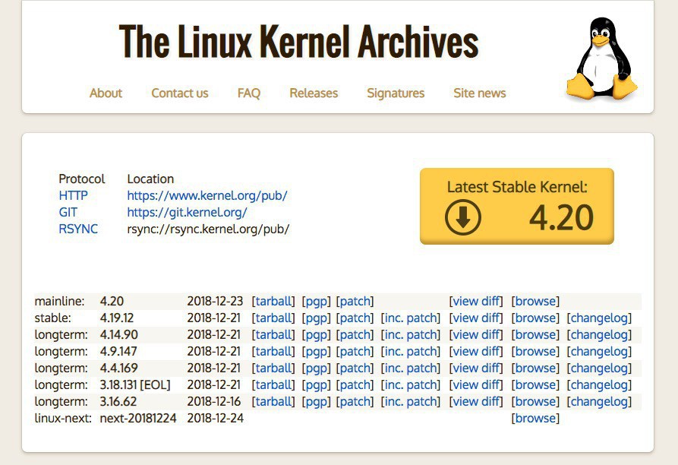The height and width of the screenshot is (465, 678).
Task: Select the 3.18.131 [EOL] version text
Action: (135, 385)
